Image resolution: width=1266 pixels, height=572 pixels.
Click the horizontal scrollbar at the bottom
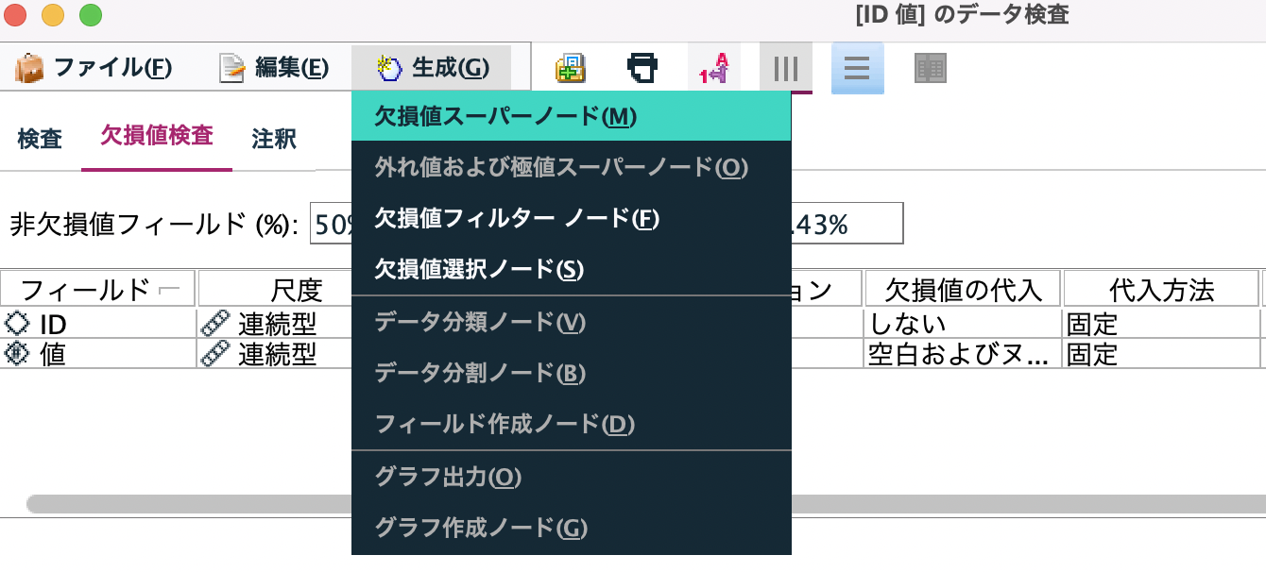[189, 505]
